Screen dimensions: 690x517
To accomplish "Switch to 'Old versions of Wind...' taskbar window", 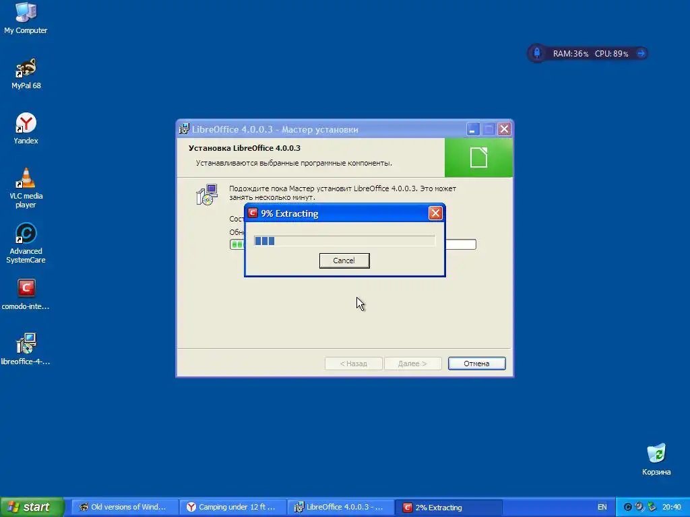I will click(x=124, y=508).
